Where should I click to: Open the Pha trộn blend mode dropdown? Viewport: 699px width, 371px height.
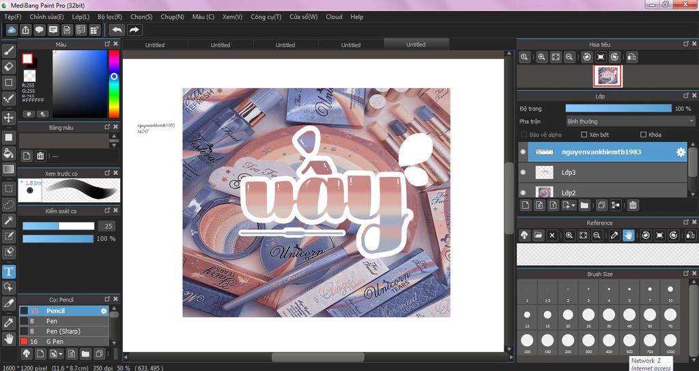coord(630,121)
